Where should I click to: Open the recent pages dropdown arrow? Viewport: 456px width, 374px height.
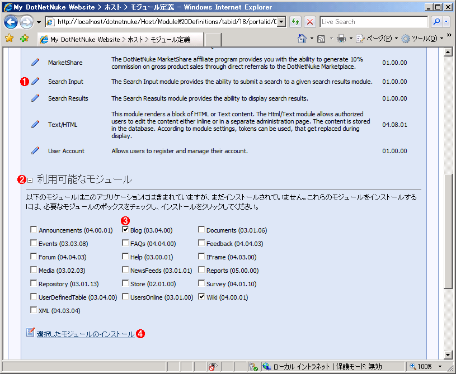[x=39, y=22]
